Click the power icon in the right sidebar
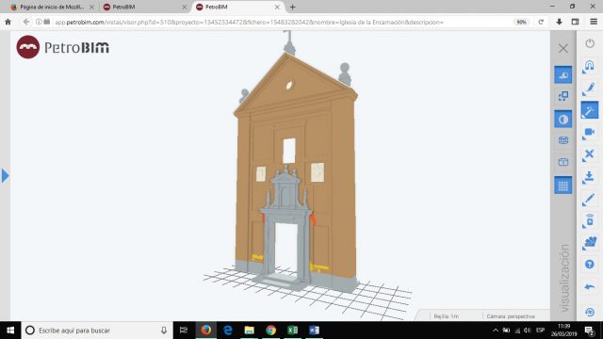 590,43
